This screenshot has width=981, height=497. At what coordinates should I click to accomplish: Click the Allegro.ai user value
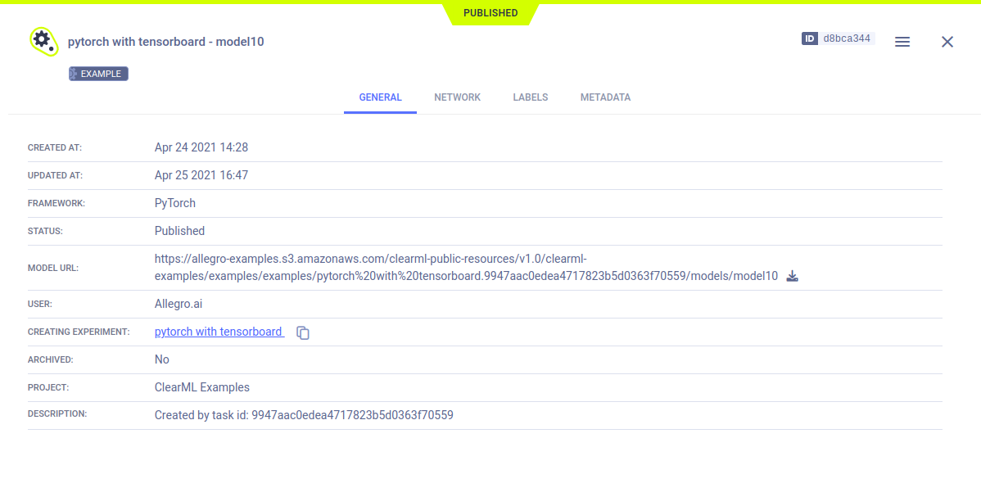coord(179,304)
